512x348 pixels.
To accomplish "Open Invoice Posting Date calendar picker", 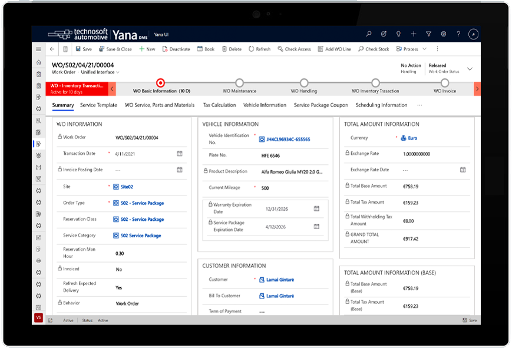I will click(x=180, y=170).
